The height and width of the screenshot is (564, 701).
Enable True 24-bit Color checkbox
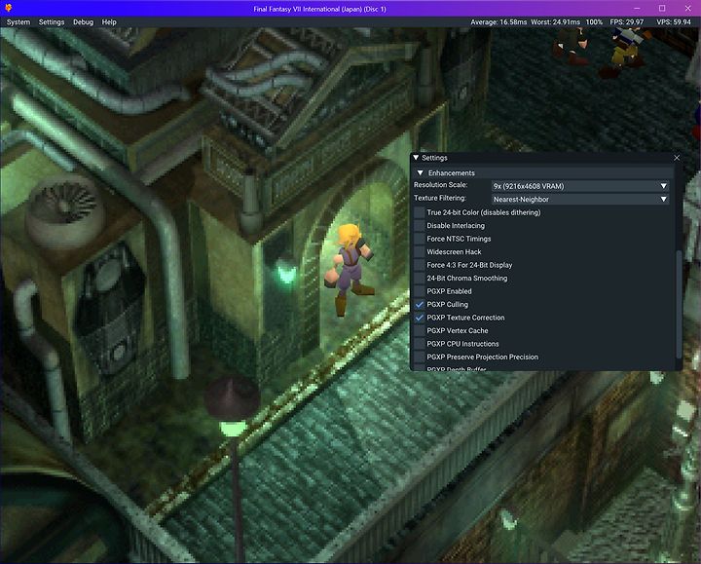[420, 212]
